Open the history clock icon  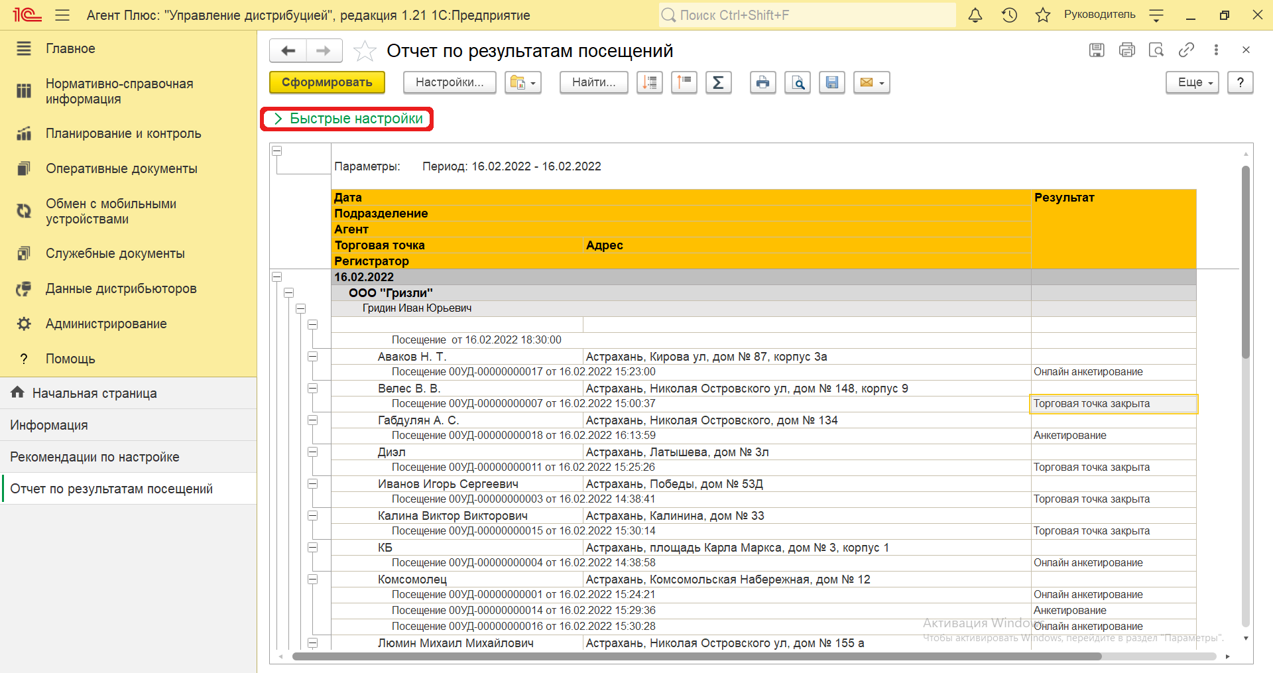(1009, 15)
